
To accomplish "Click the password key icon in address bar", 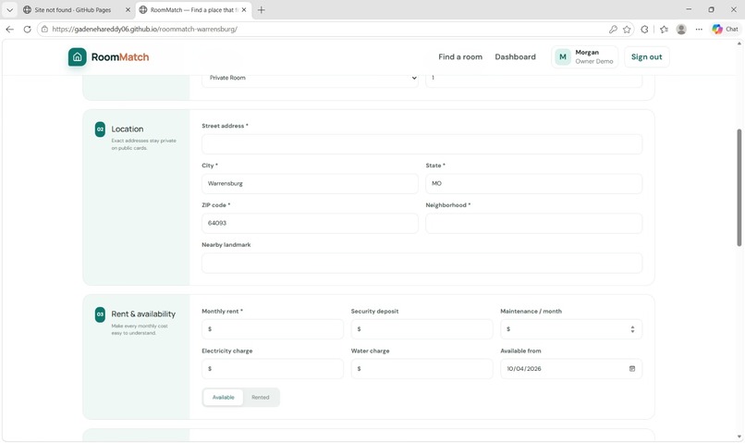I will (x=613, y=29).
